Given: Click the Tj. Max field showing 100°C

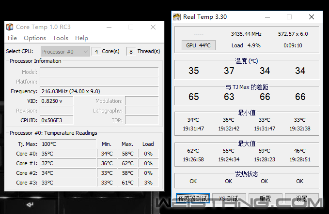Looking at the screenshot, I should click(68, 144).
